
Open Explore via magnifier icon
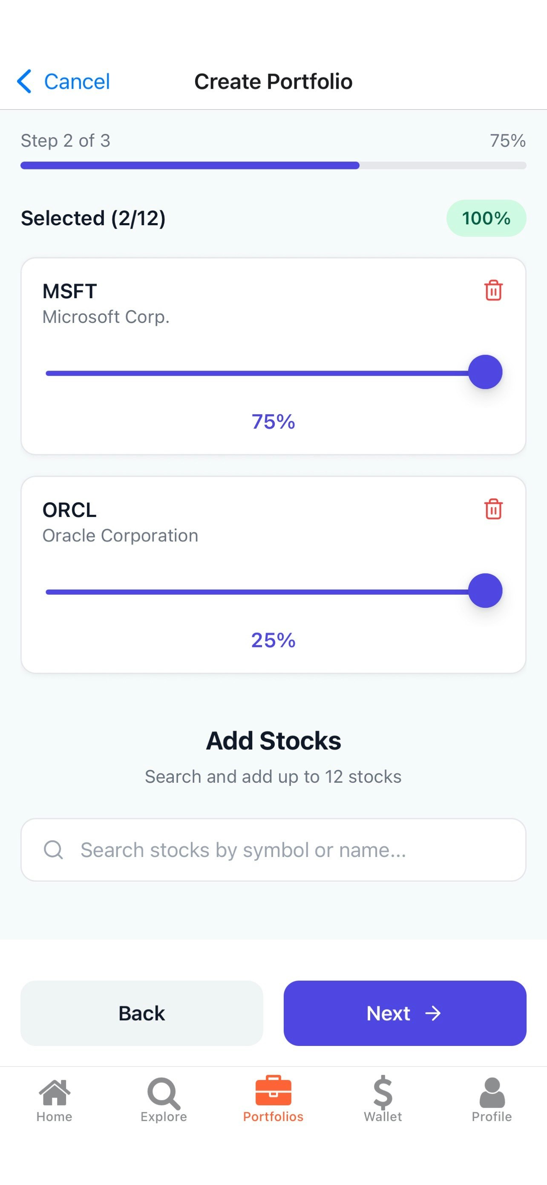[164, 1092]
